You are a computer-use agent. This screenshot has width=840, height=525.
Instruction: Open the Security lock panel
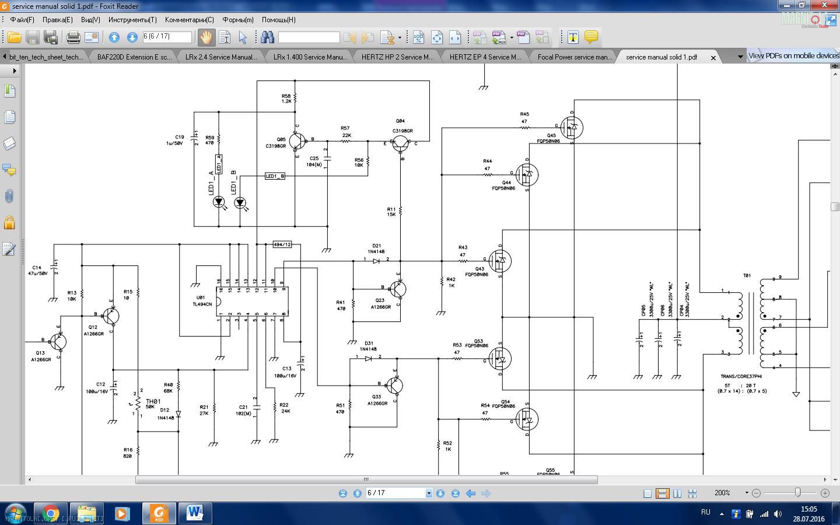9,223
